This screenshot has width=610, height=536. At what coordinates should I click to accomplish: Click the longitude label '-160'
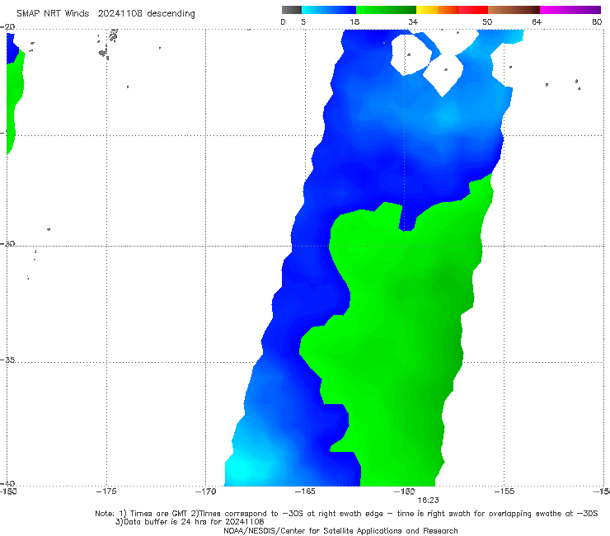405,491
